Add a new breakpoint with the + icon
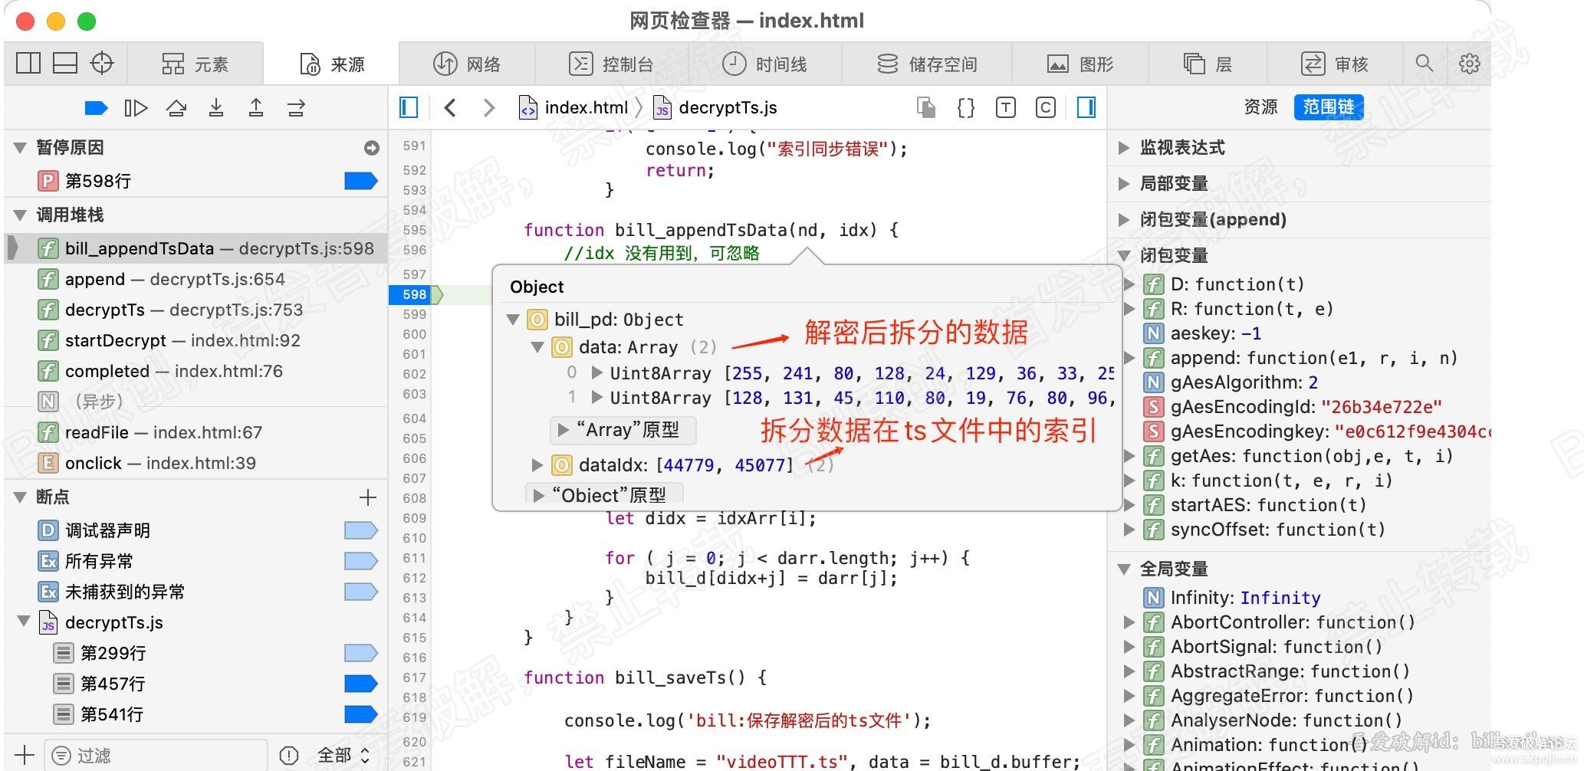The height and width of the screenshot is (771, 1584). [x=369, y=497]
